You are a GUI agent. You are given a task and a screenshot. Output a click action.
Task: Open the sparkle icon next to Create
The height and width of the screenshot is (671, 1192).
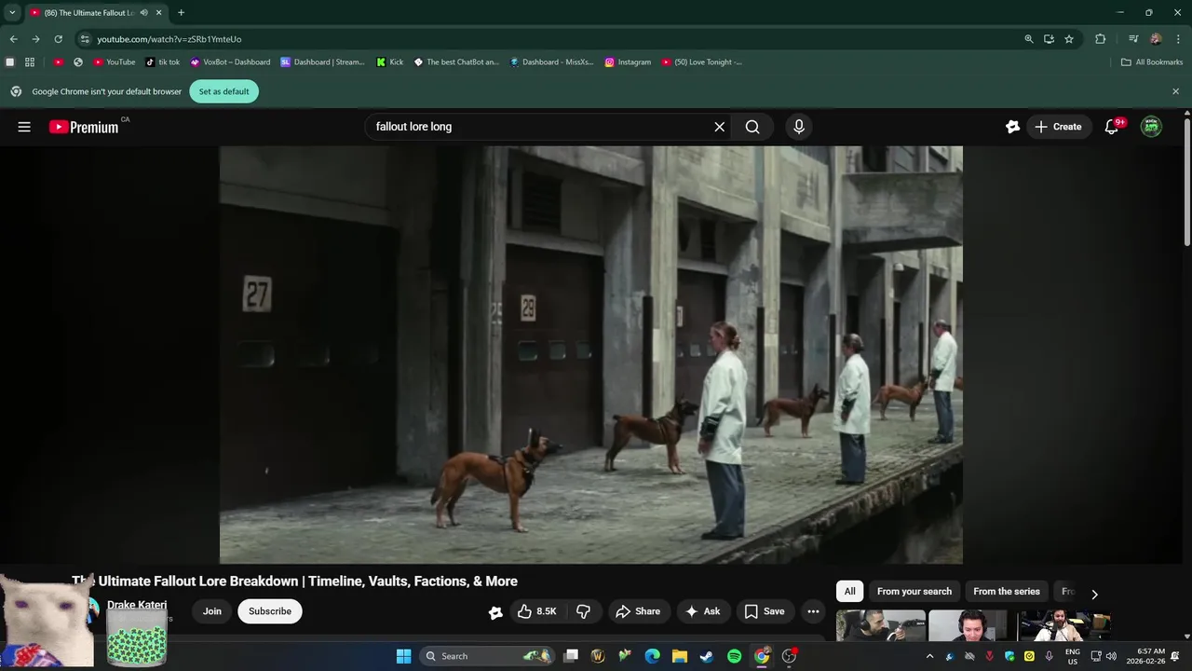(x=1012, y=127)
